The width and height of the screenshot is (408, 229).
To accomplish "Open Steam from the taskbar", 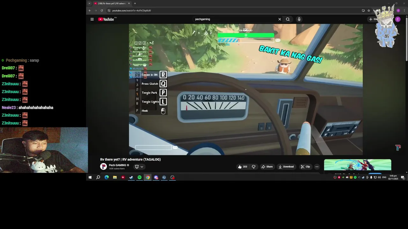I will point(131,177).
